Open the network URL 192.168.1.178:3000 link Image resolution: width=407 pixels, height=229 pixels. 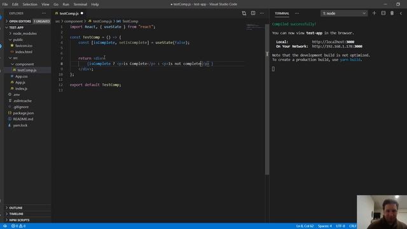pyautogui.click(x=337, y=46)
